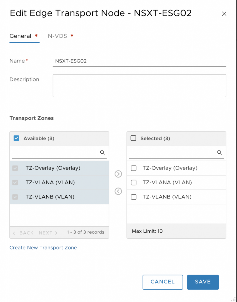Click the Transport Zones heading
237x302 pixels.
tap(32, 118)
